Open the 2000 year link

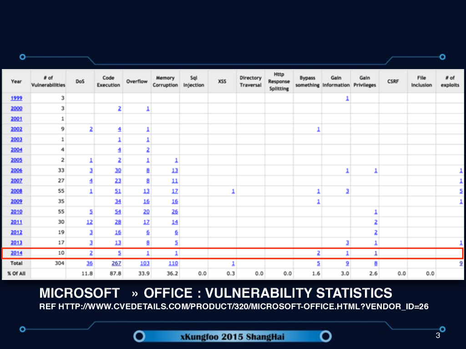16,108
